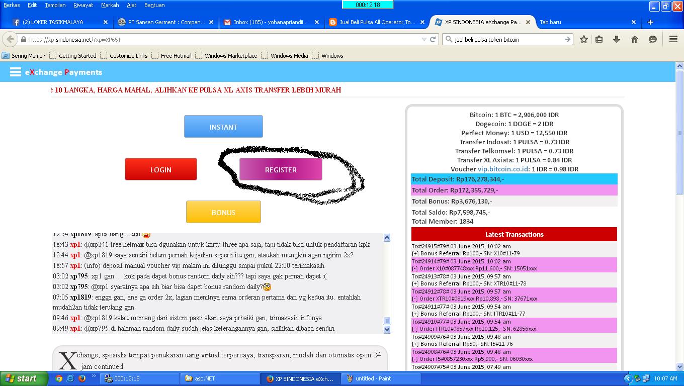Open the Edit menu
Image resolution: width=684 pixels, height=386 pixels.
32,5
